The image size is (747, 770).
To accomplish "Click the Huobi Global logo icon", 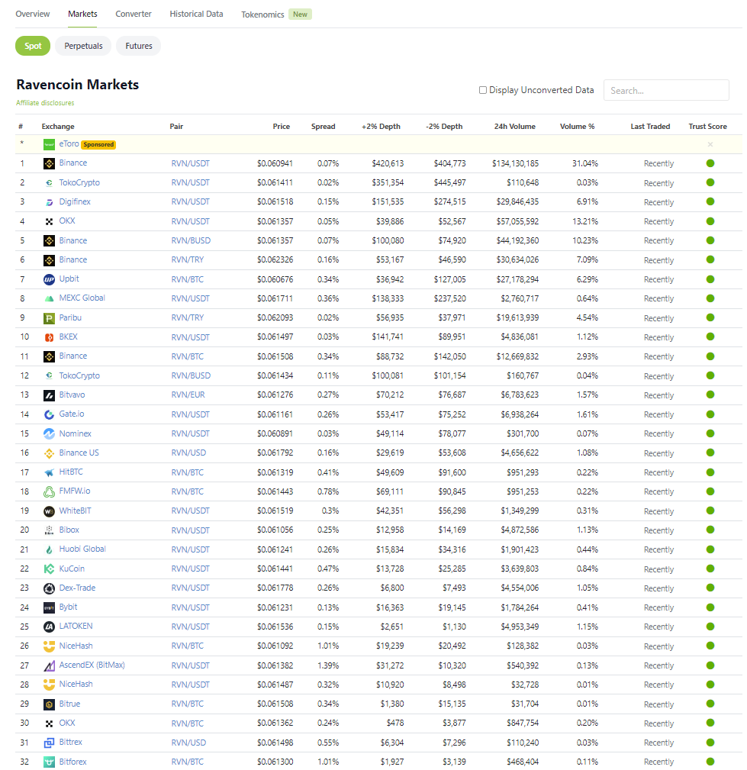I will (x=49, y=549).
